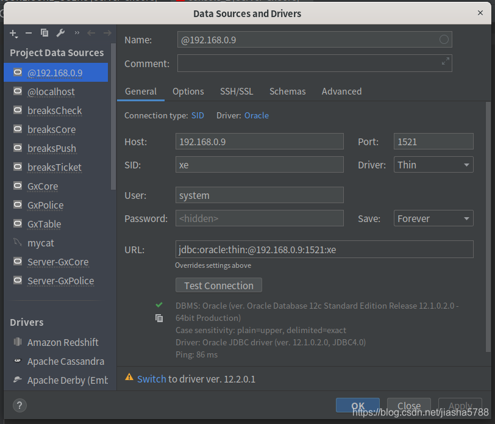Add a new data source with plus icon

(x=13, y=33)
